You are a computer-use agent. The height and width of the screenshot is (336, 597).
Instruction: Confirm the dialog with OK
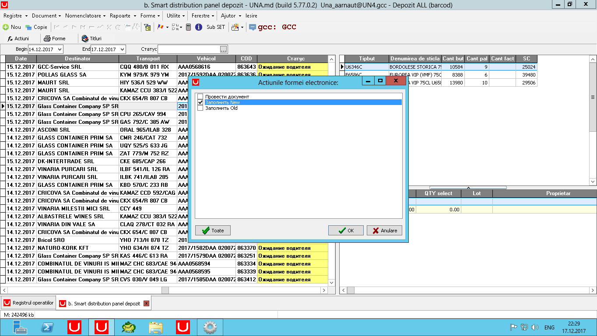[346, 231]
